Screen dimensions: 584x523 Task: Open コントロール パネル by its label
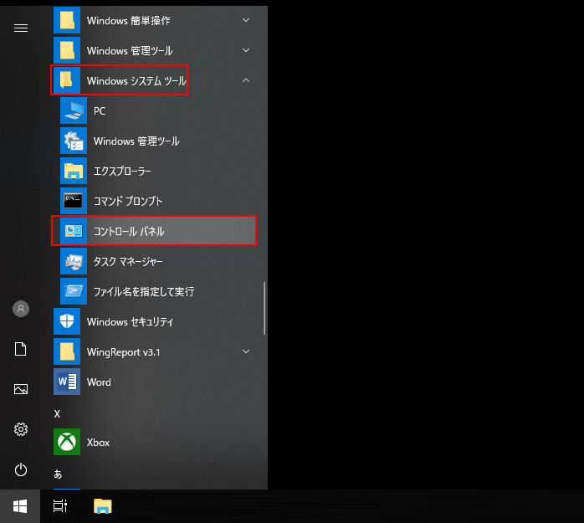pos(129,231)
